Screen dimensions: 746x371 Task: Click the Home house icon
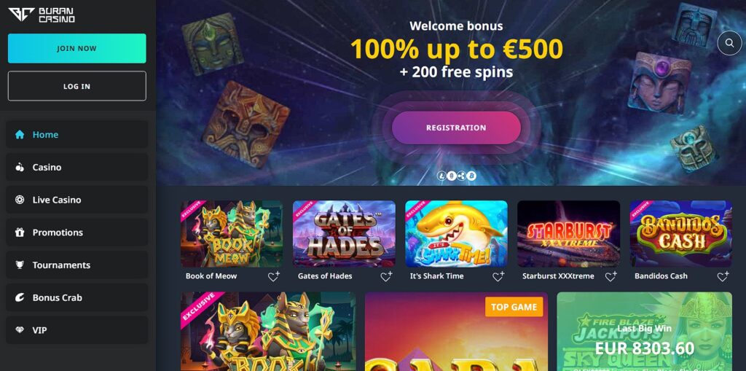pyautogui.click(x=20, y=135)
